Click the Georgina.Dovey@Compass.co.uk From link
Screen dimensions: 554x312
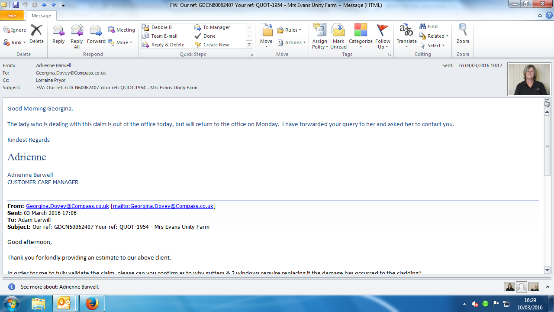(x=68, y=206)
